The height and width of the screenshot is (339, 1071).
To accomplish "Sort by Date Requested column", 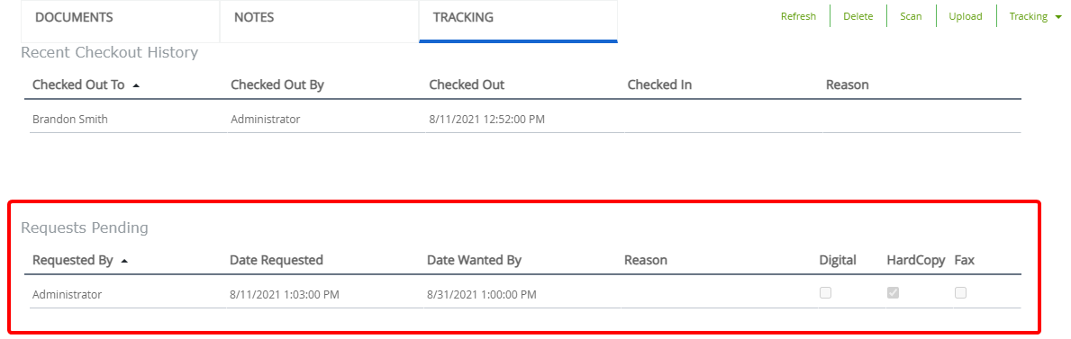I will point(277,260).
